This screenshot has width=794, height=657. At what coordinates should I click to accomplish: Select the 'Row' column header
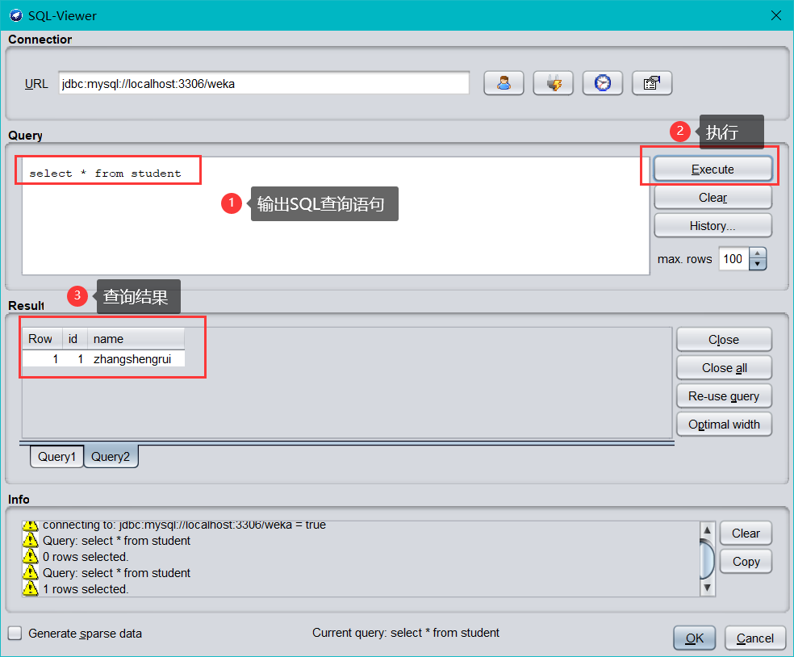42,338
